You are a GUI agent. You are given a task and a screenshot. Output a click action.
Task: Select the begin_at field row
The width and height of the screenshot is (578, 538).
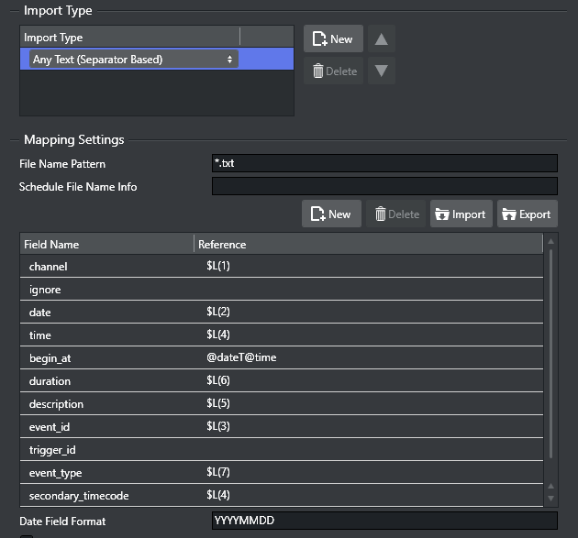[x=281, y=358]
